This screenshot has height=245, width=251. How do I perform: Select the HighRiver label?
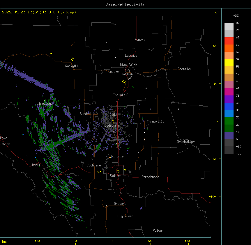point(125,216)
